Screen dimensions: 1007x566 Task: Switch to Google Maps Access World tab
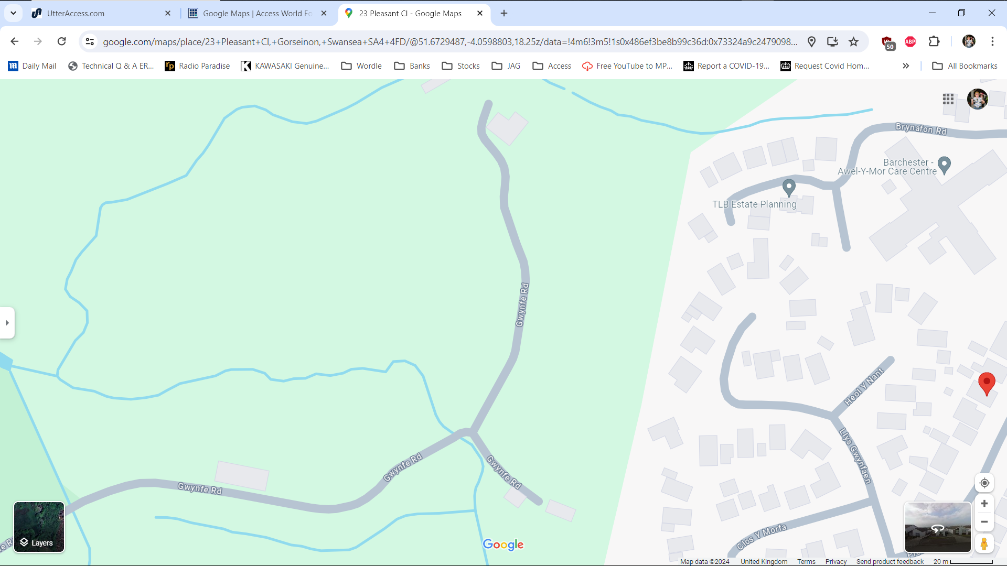[x=257, y=14]
